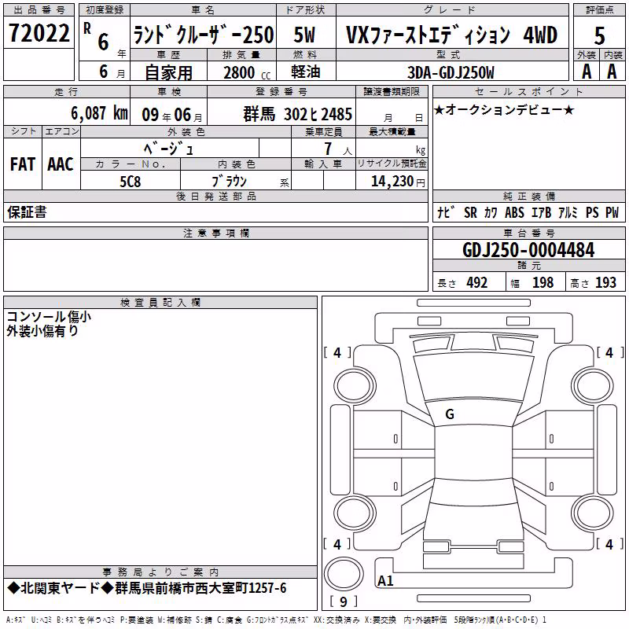The image size is (629, 629).
Task: Click the grade VXファーストエディション 4WD
Action: pyautogui.click(x=451, y=35)
